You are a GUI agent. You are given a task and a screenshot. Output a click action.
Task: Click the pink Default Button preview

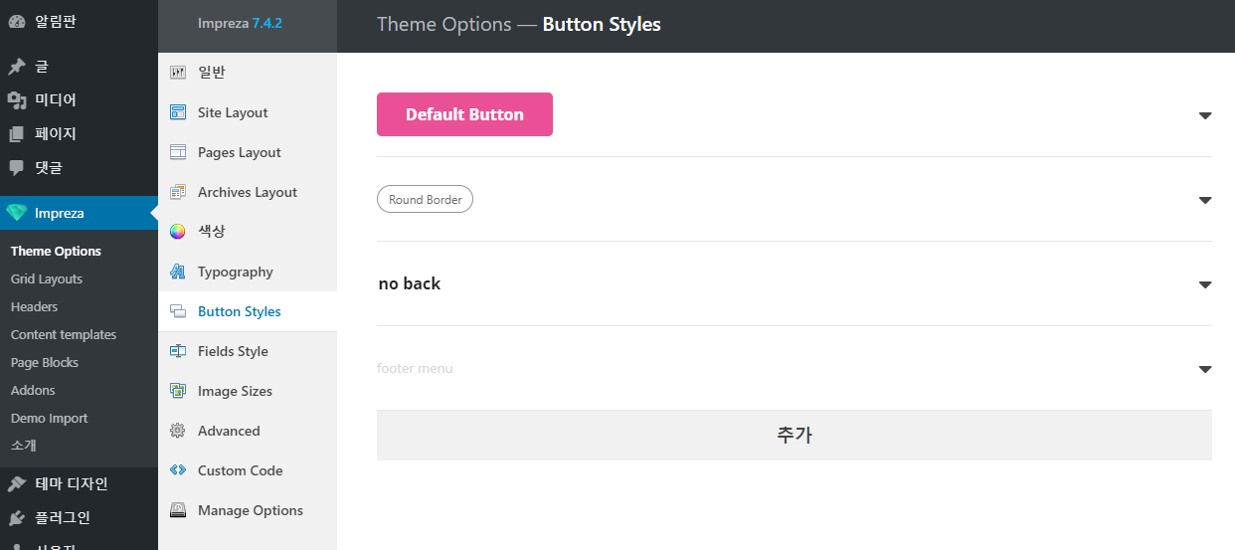click(x=464, y=114)
